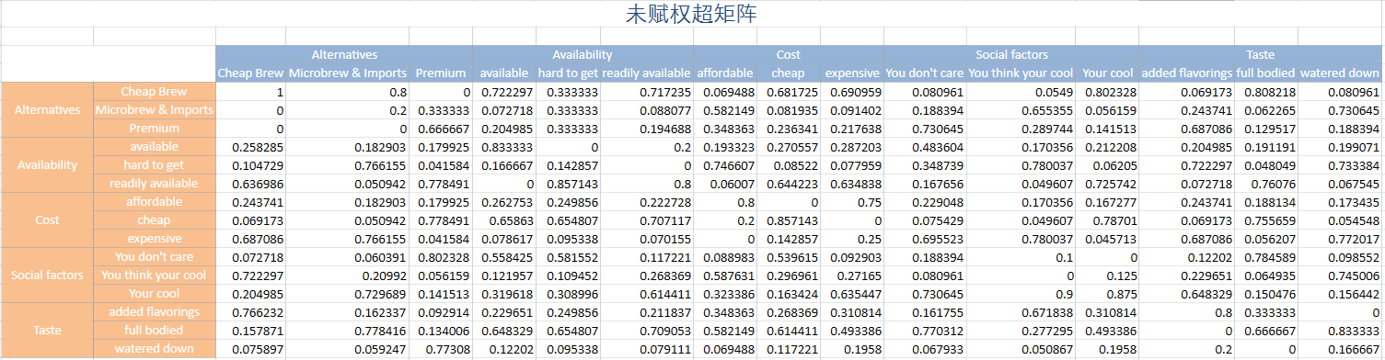Click the cell containing value 1
This screenshot has width=1385, height=360.
251,92
